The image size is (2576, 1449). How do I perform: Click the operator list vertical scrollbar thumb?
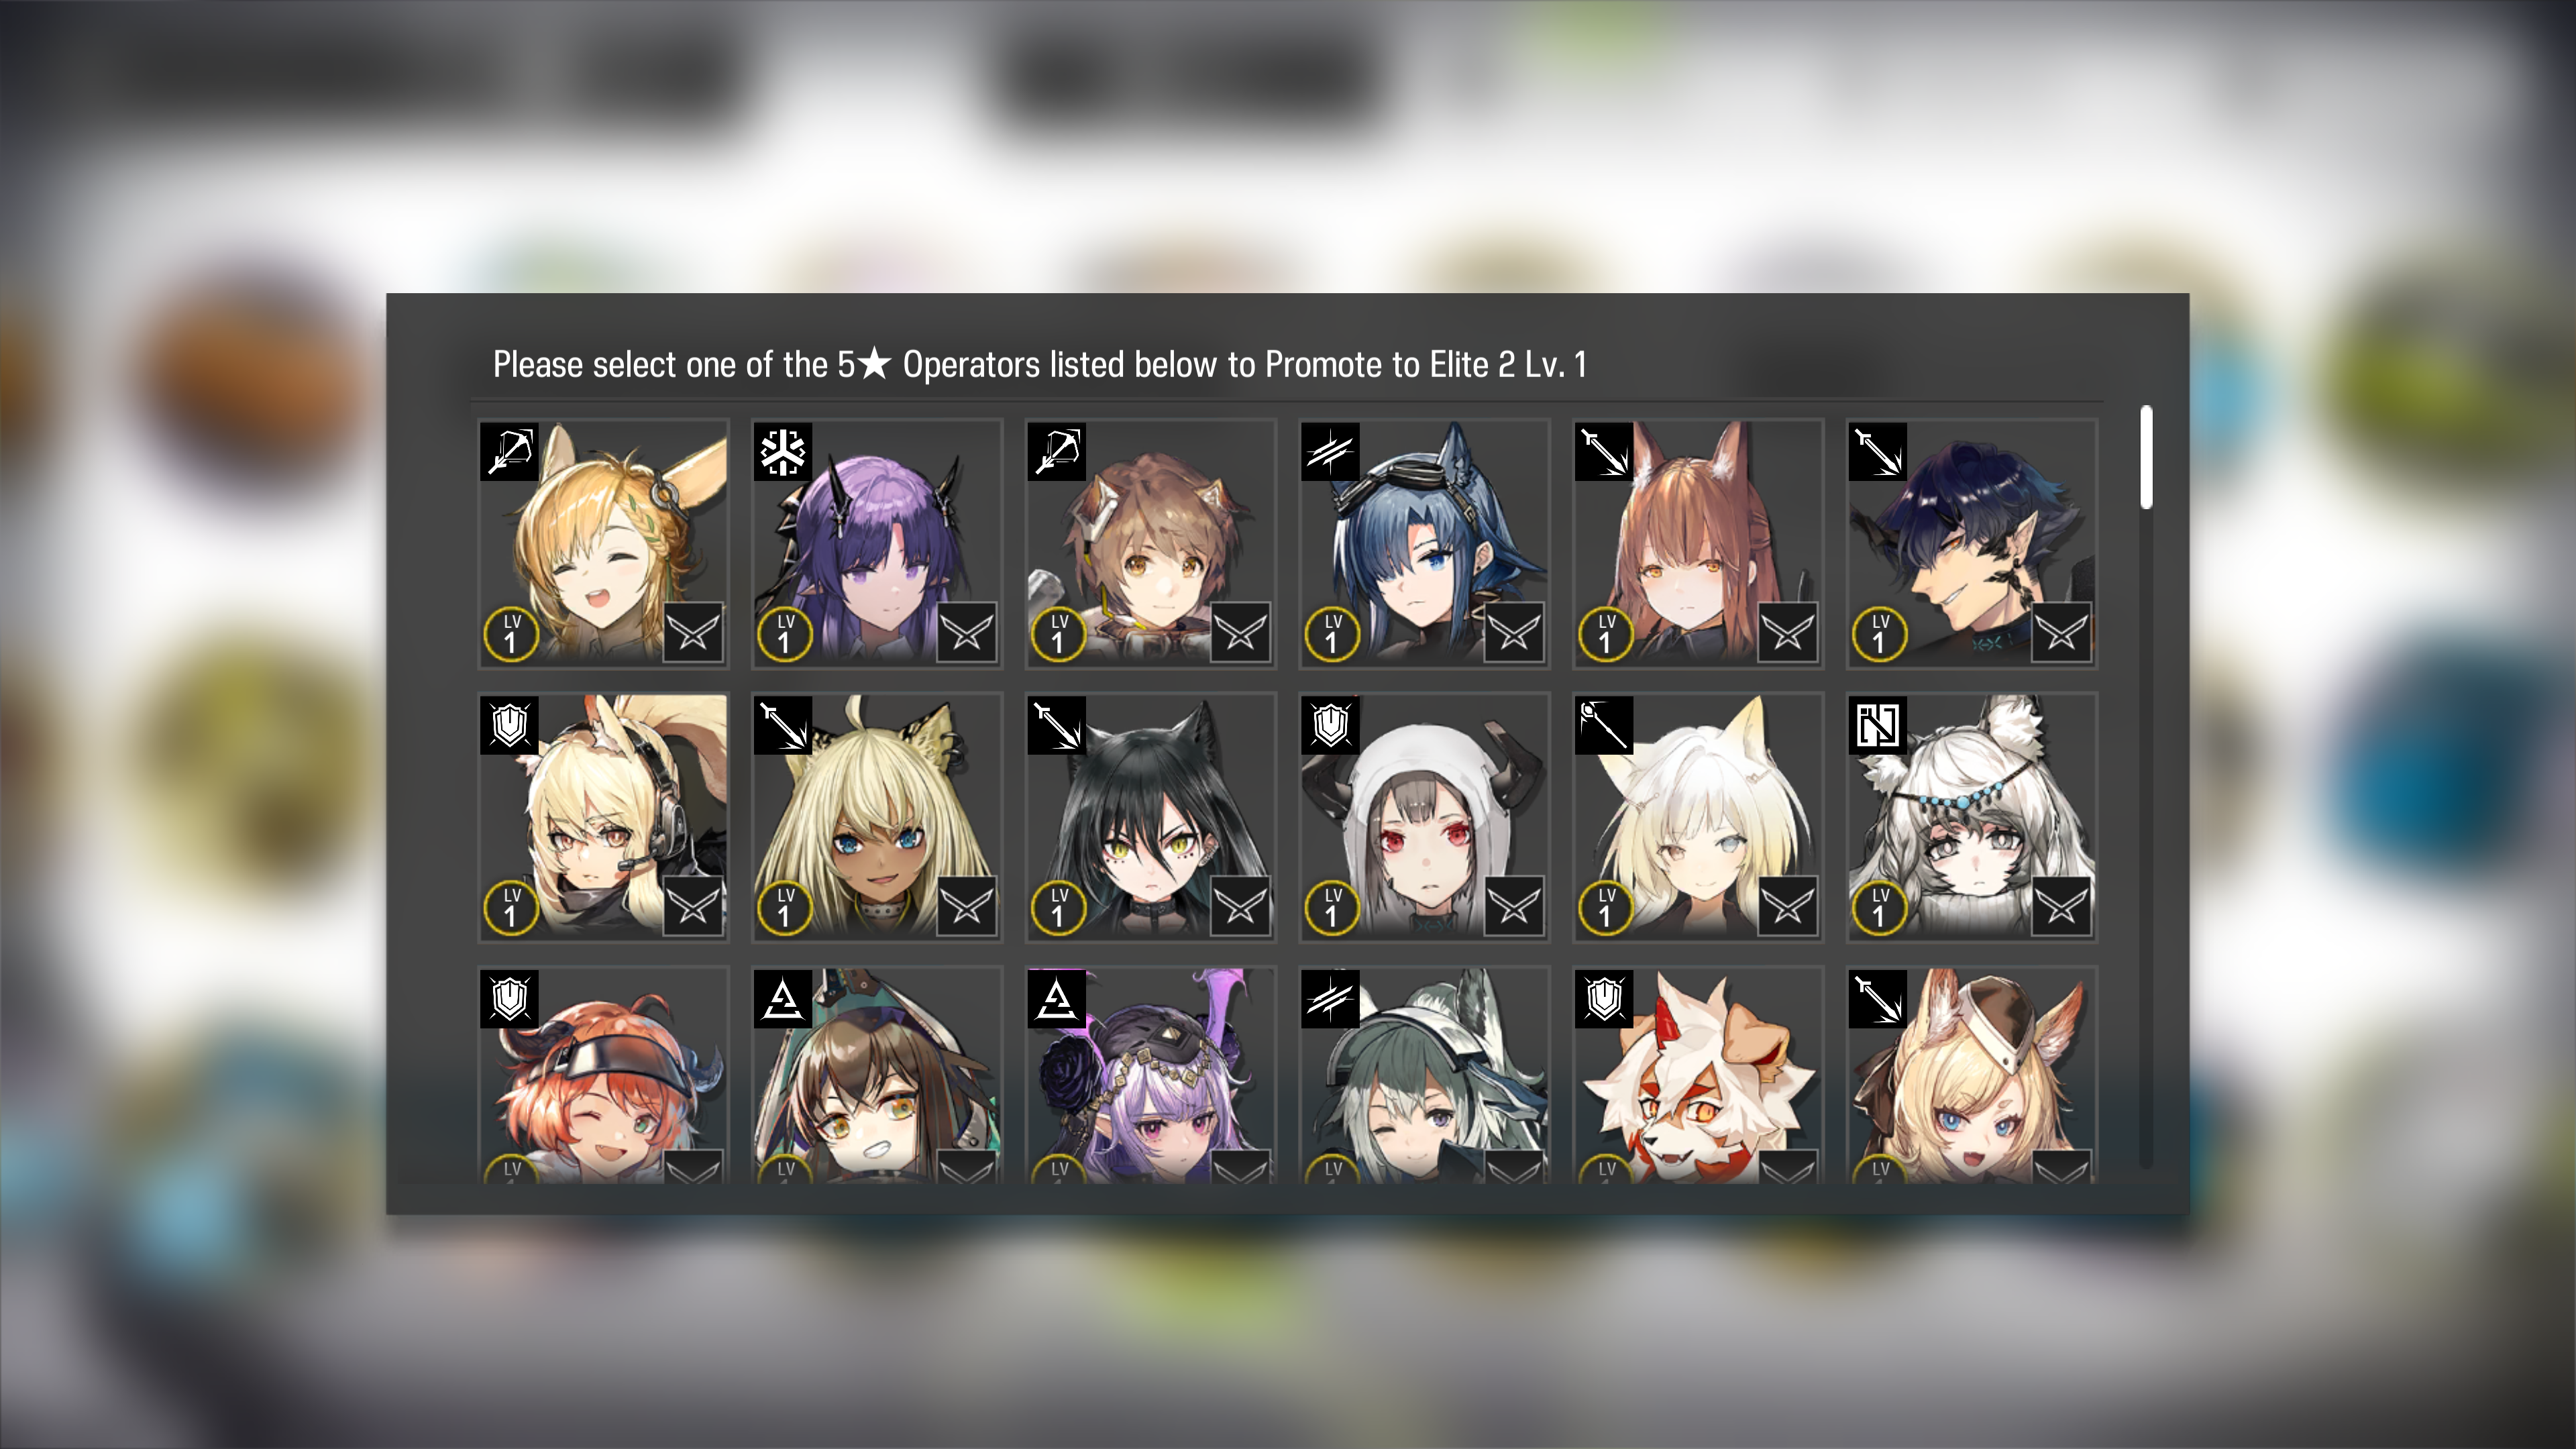[2146, 457]
